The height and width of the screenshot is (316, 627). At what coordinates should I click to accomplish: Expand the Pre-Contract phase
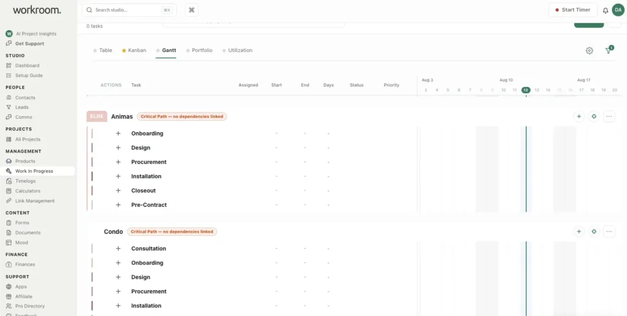[118, 205]
